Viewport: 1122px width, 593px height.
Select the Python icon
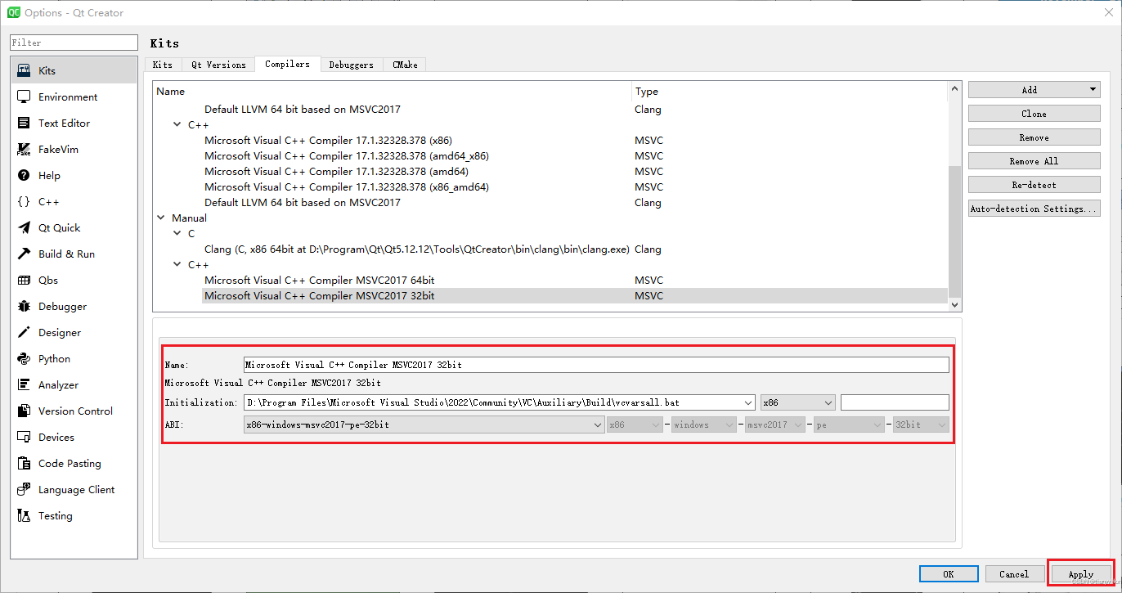(x=24, y=358)
